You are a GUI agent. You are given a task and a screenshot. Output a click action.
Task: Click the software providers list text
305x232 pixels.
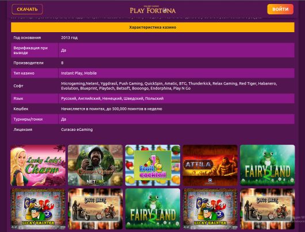(169, 86)
